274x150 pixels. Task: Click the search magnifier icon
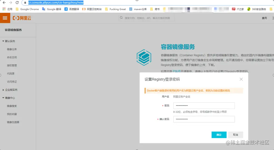pyautogui.click(x=121, y=18)
